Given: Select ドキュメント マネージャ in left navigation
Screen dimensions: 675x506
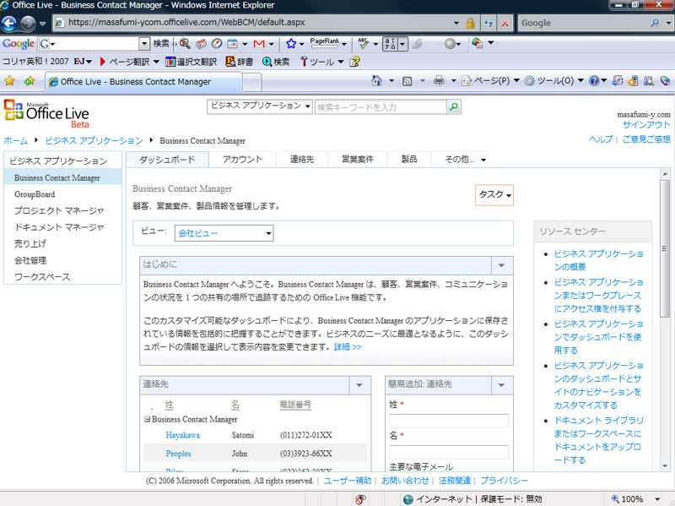Looking at the screenshot, I should tap(59, 227).
